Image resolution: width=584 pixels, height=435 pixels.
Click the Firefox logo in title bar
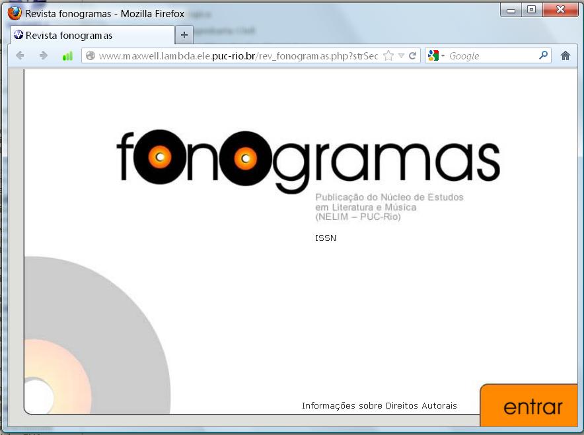pos(15,13)
